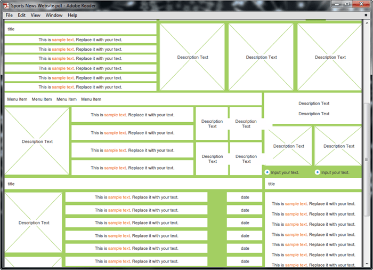Click the leftmost 'Menu Item' link
This screenshot has height=270, width=373.
coord(17,99)
